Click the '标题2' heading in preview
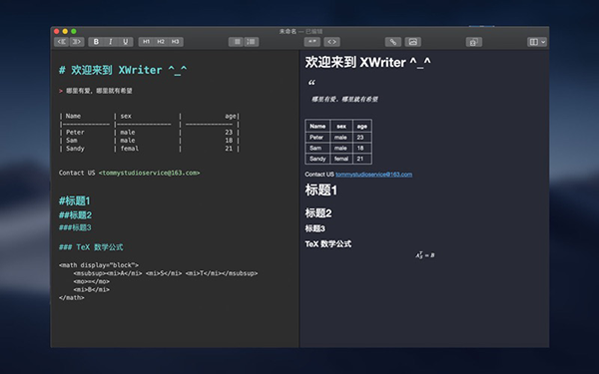Screen dimensions: 599x374 (318, 213)
